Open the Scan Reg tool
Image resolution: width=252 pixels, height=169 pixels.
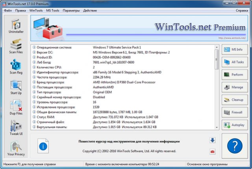click(x=16, y=67)
